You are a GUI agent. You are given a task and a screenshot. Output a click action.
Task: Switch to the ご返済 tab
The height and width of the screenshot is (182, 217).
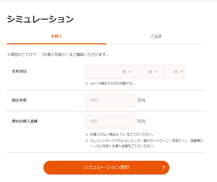(156, 37)
